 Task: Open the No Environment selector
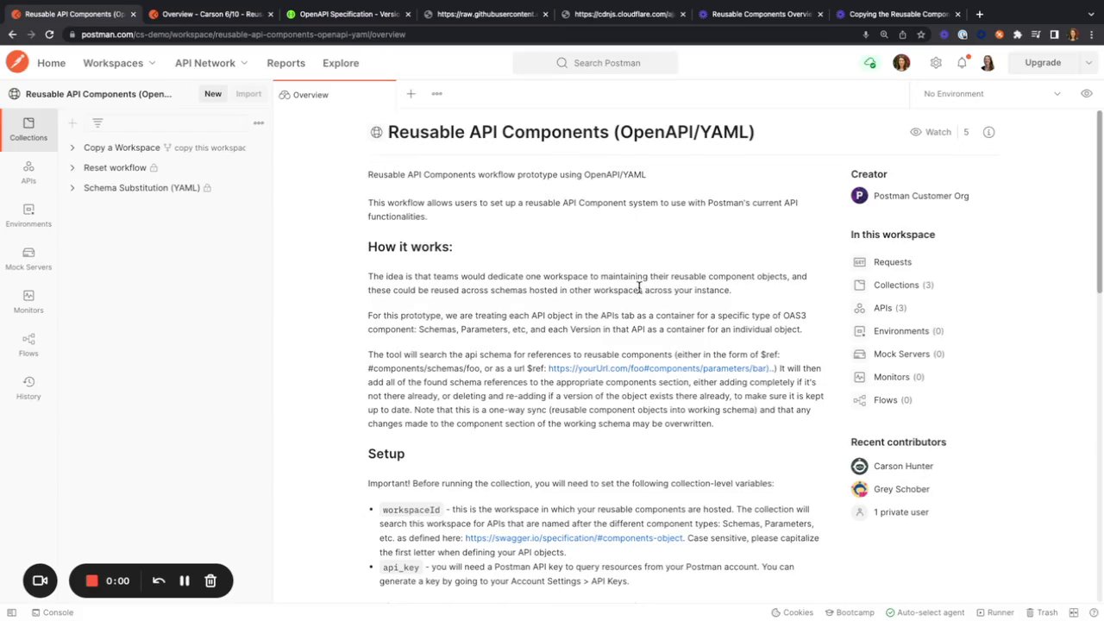991,93
